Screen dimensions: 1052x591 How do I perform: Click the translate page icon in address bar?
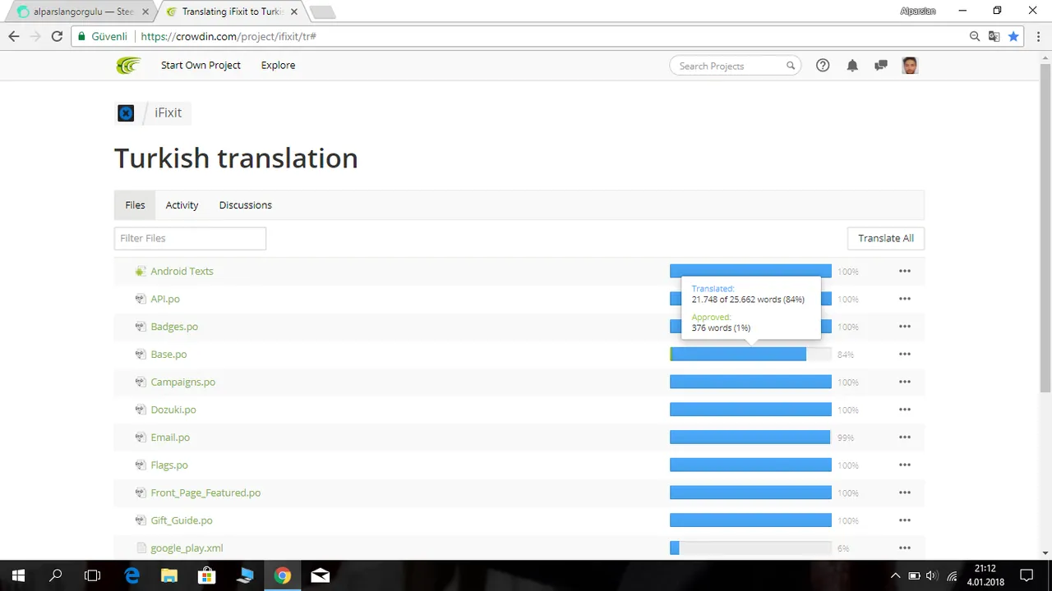994,36
